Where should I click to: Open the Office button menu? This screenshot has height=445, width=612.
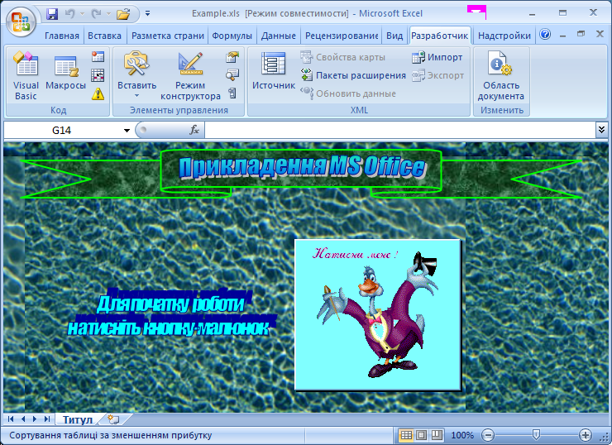click(x=21, y=21)
